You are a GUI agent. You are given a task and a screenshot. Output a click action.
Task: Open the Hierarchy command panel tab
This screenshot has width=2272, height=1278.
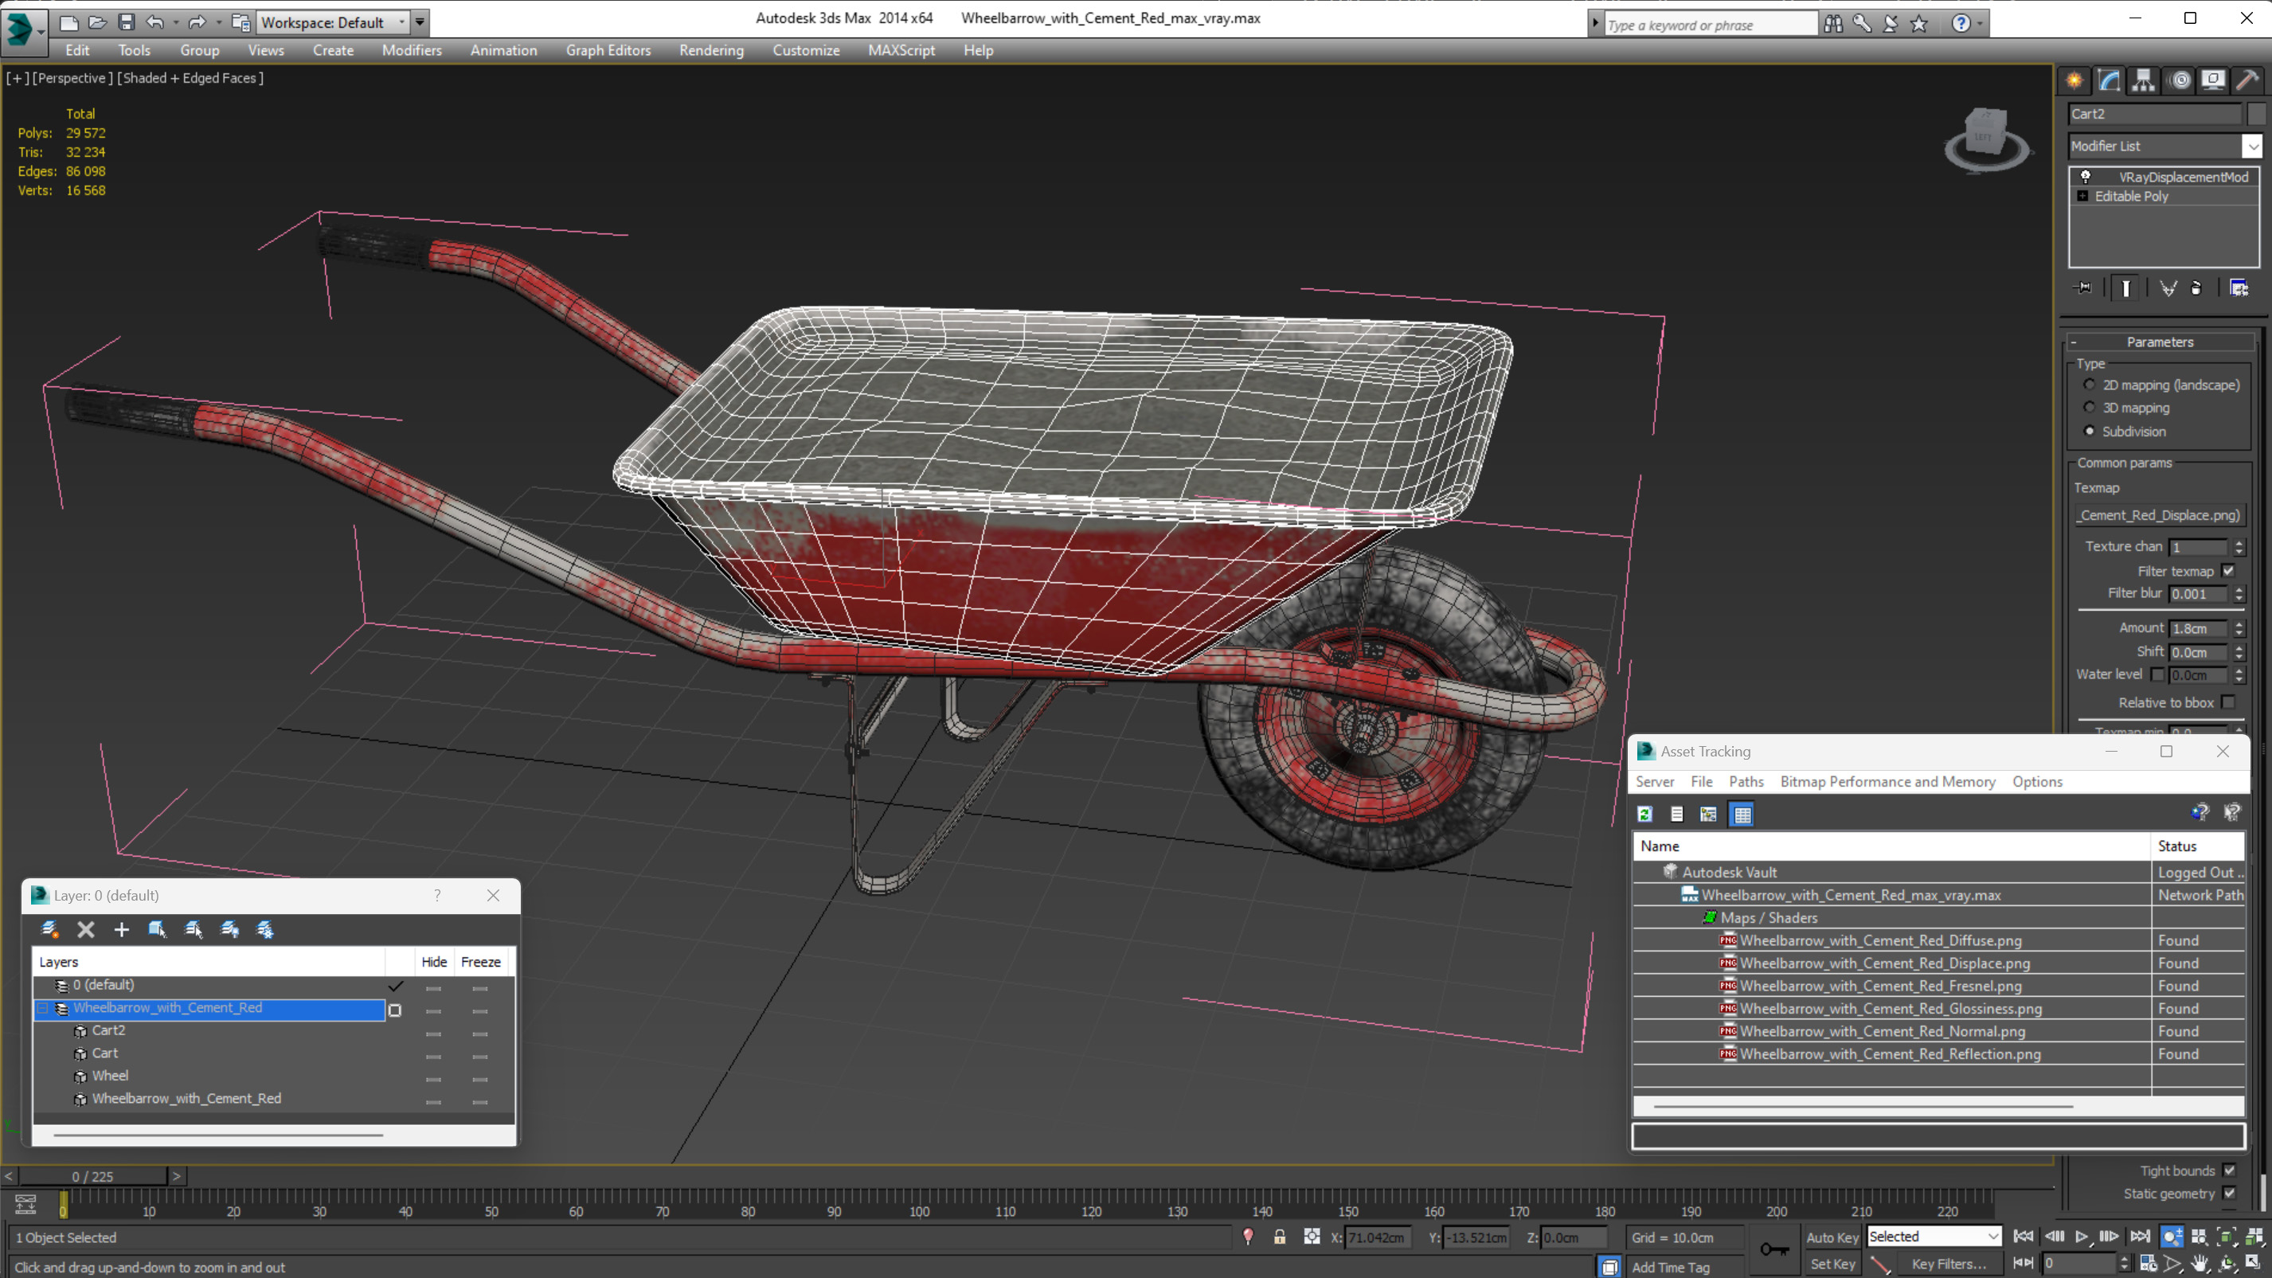(2143, 81)
